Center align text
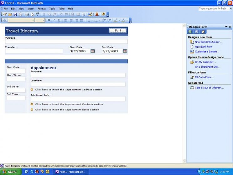This screenshot has height=175, width=233. [71, 20]
